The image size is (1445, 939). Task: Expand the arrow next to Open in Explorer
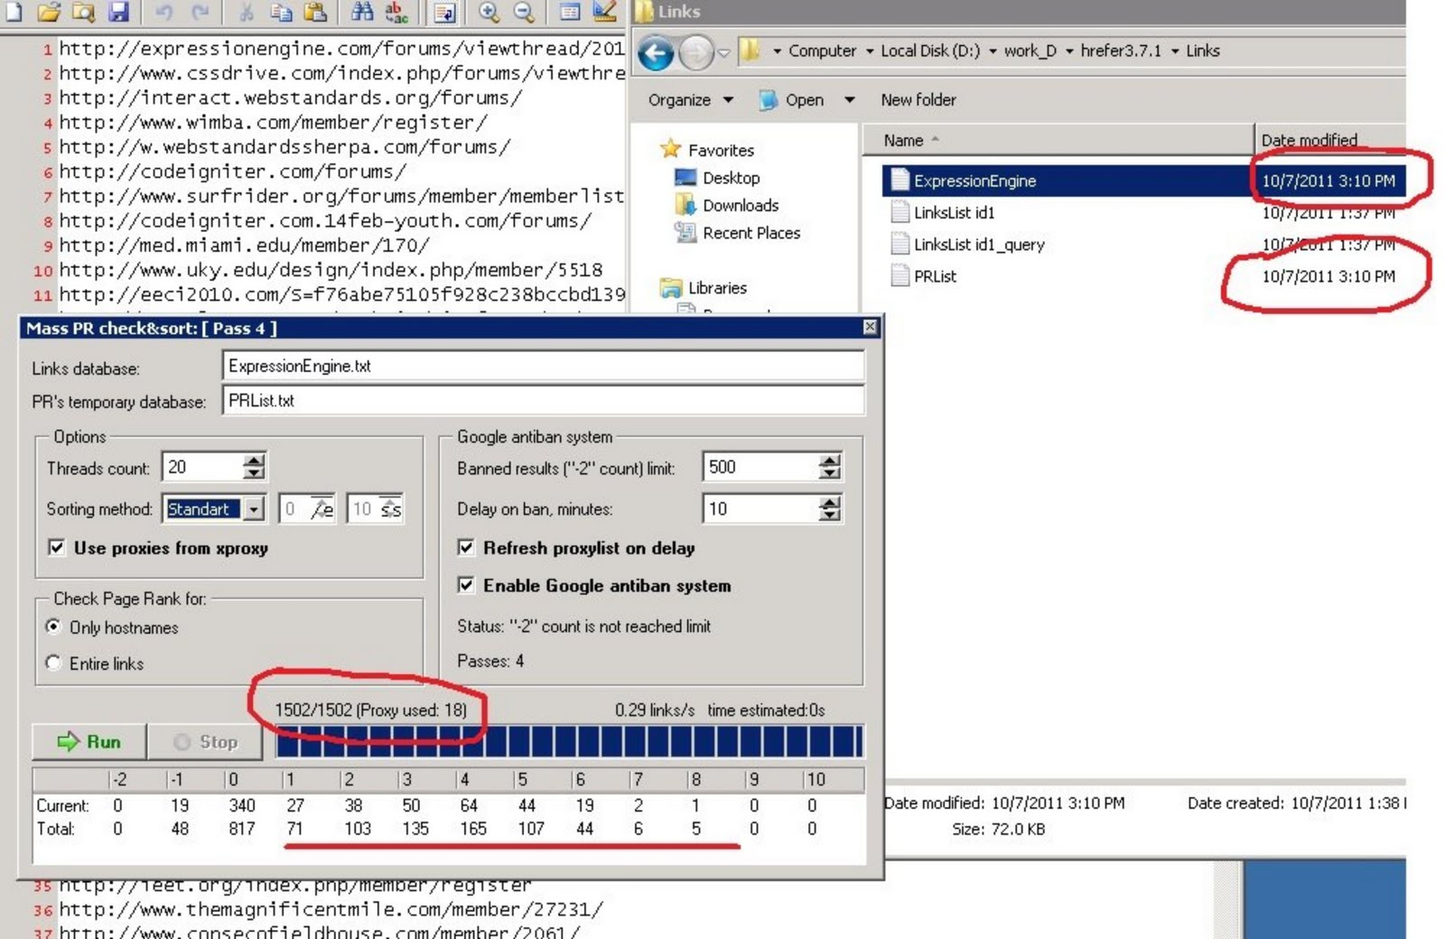point(849,99)
